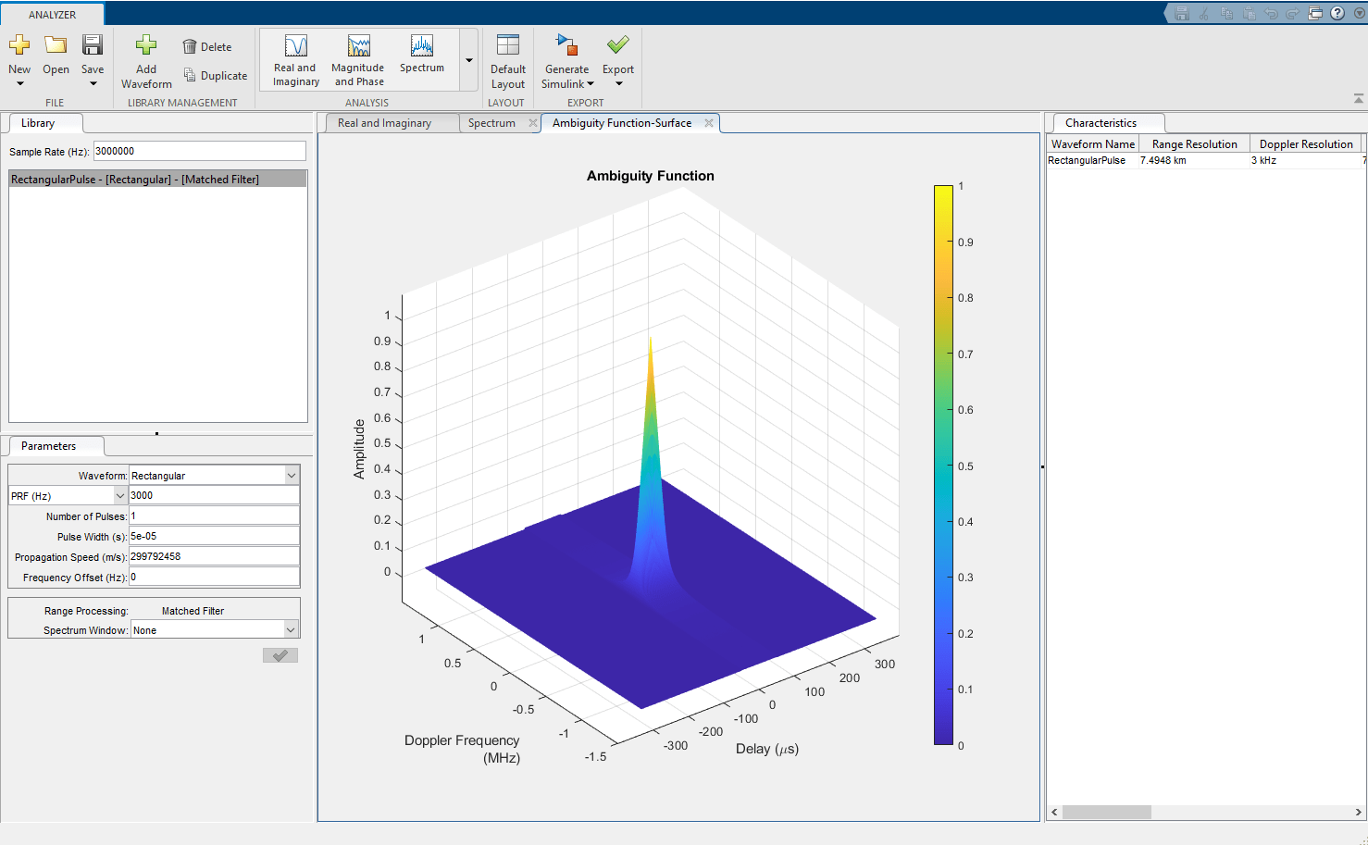Run the Spectrum analysis

tap(421, 58)
